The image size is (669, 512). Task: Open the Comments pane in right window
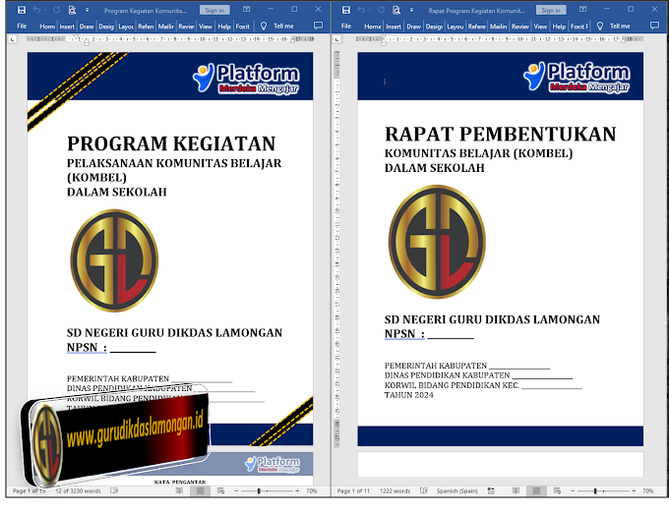[654, 26]
